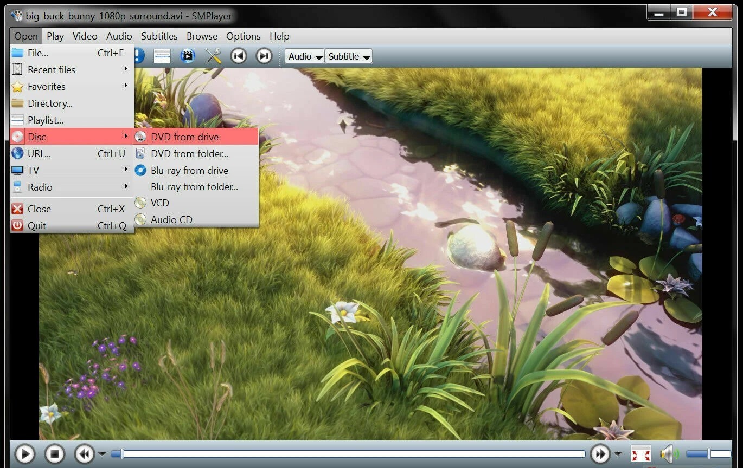This screenshot has height=468, width=743.
Task: Click the film clapper toolbar icon
Action: pos(188,56)
